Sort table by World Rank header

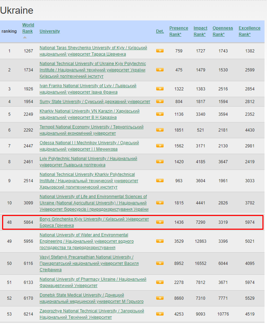click(x=28, y=28)
